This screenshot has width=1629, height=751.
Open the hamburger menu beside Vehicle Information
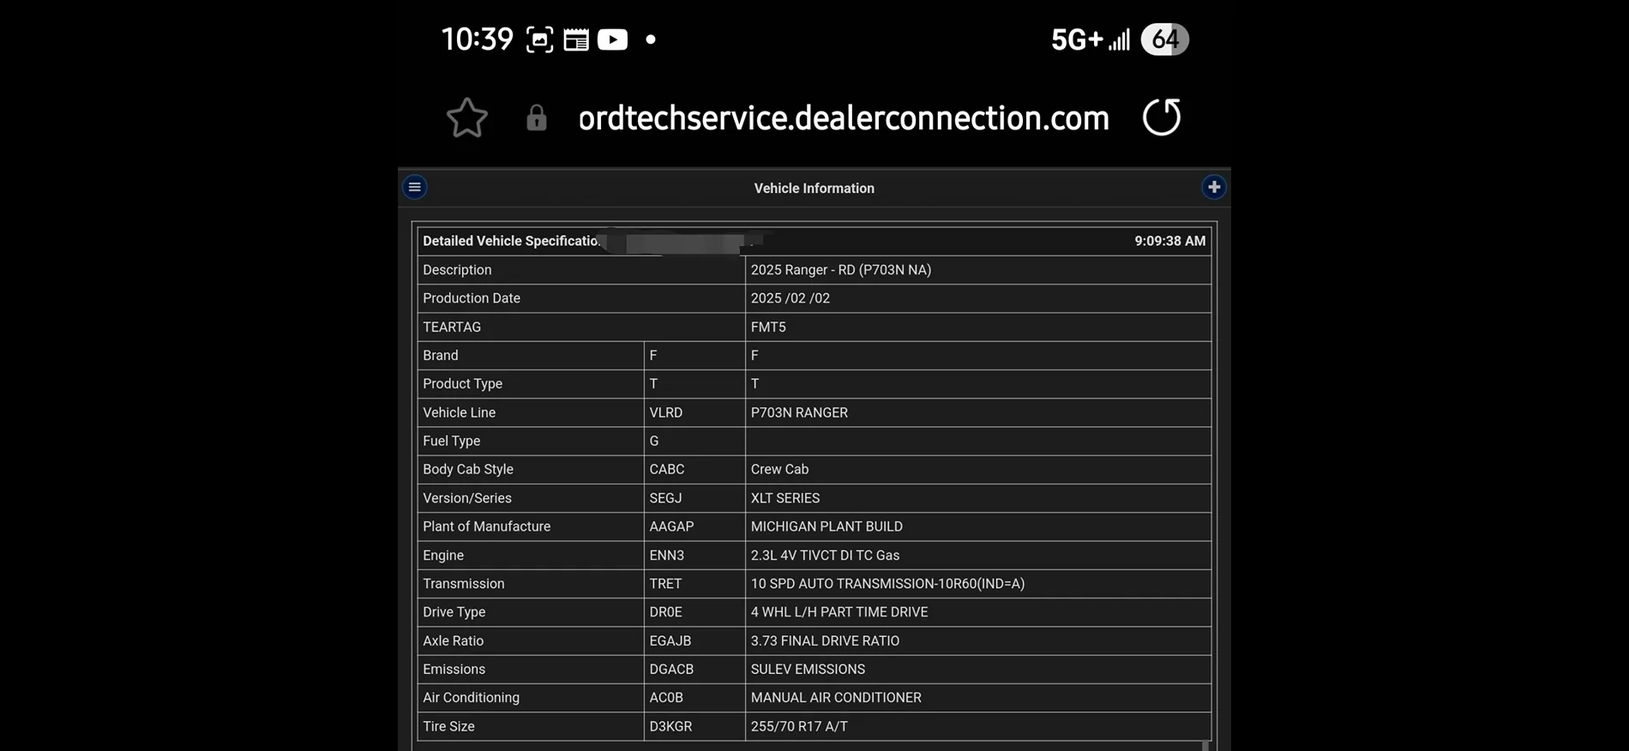pos(415,187)
